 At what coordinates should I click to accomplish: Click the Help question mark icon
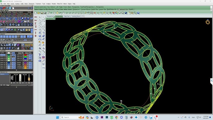pyautogui.click(x=138, y=13)
